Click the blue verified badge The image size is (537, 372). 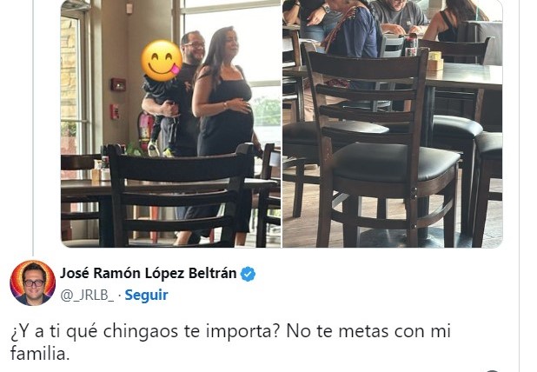(x=248, y=274)
